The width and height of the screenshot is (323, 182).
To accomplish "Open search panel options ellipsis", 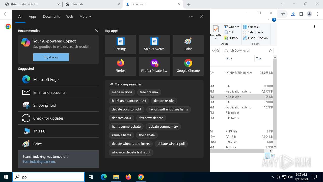I will pyautogui.click(x=191, y=16).
